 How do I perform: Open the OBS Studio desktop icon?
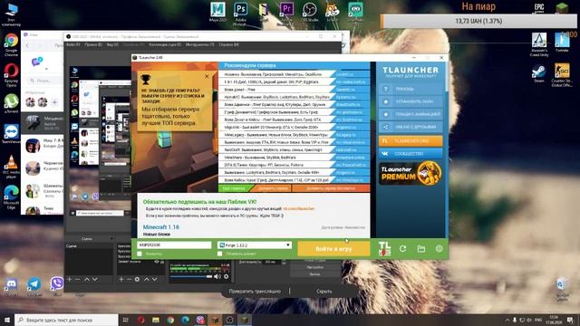[x=310, y=12]
